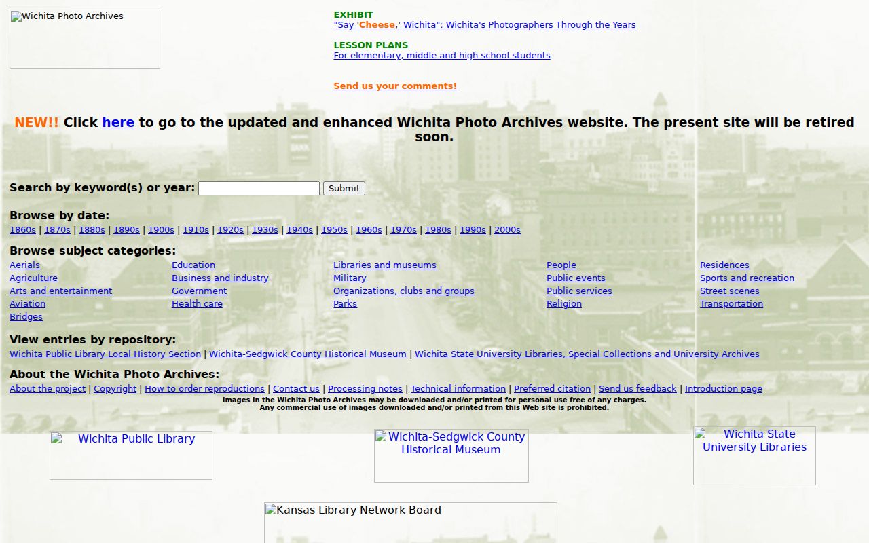Image resolution: width=869 pixels, height=543 pixels.
Task: Open the Religion subject category
Action: tap(564, 304)
